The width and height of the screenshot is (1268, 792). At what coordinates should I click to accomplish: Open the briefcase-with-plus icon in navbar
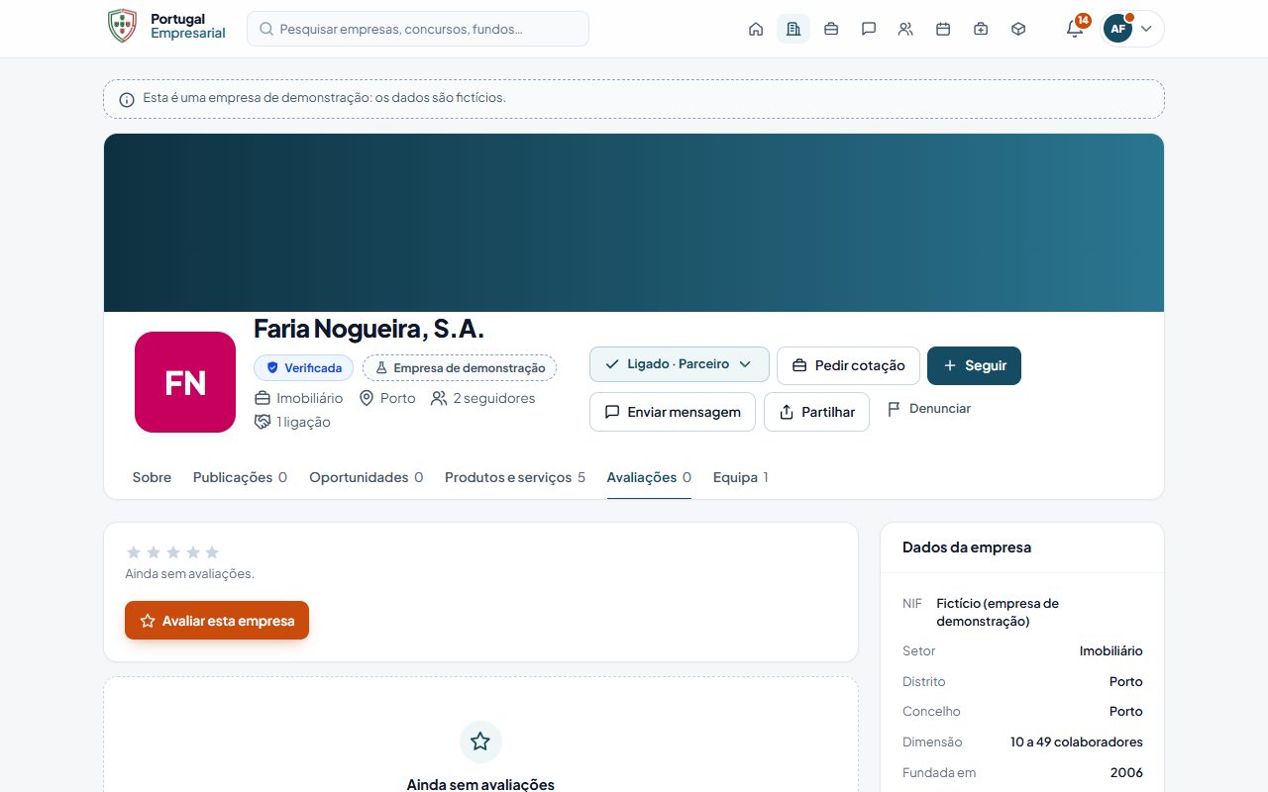pos(981,29)
